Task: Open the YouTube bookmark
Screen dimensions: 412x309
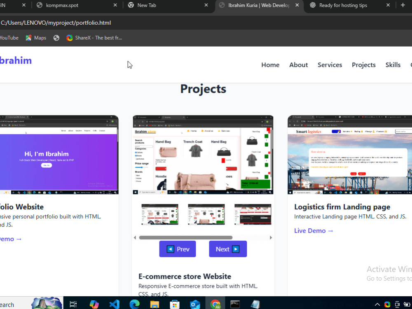Action: (x=9, y=38)
